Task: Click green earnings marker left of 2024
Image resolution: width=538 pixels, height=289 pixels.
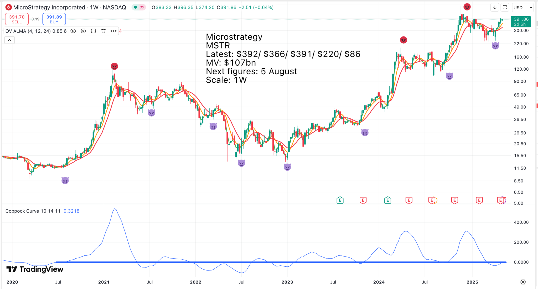Action: tap(340, 200)
